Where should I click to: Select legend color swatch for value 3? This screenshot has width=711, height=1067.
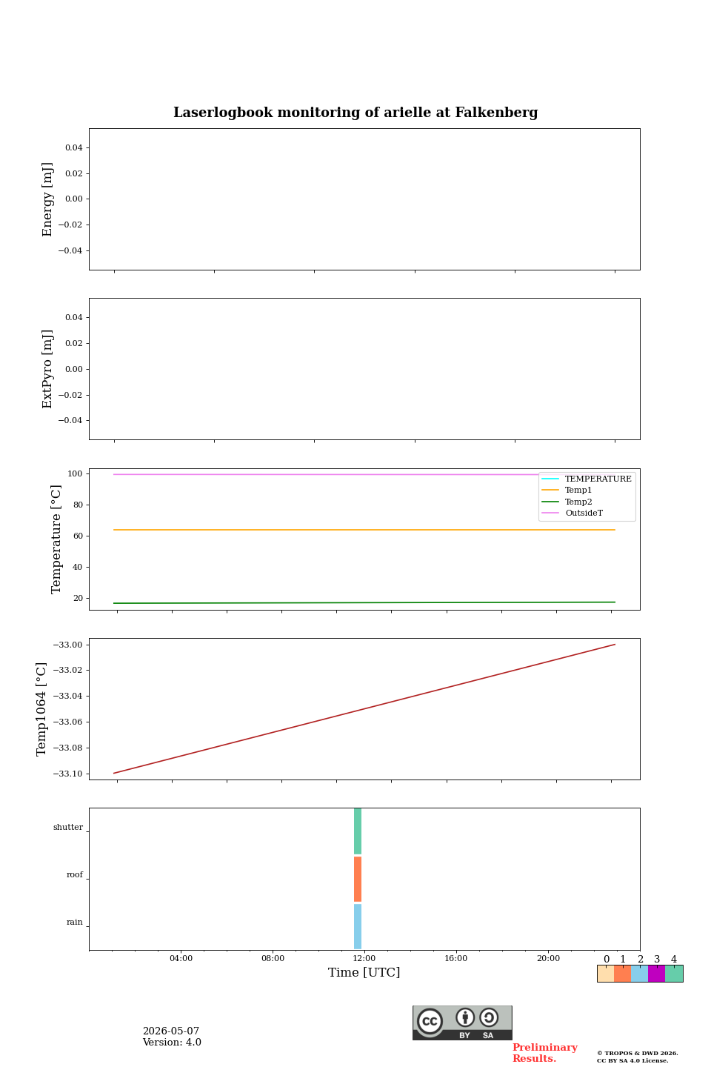(657, 974)
